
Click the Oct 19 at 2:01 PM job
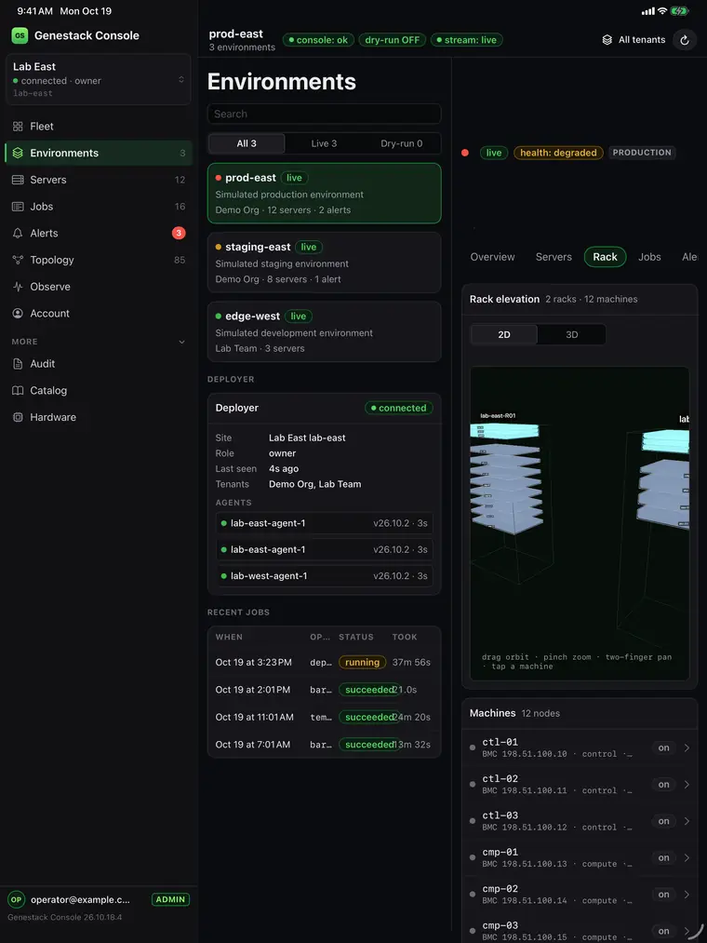click(x=324, y=690)
